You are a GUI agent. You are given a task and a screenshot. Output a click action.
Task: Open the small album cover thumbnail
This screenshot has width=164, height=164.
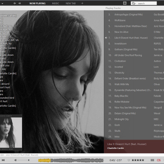click(11, 133)
